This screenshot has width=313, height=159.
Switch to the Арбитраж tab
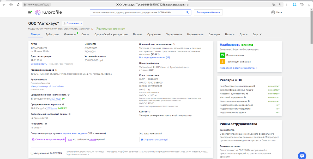(x=52, y=34)
